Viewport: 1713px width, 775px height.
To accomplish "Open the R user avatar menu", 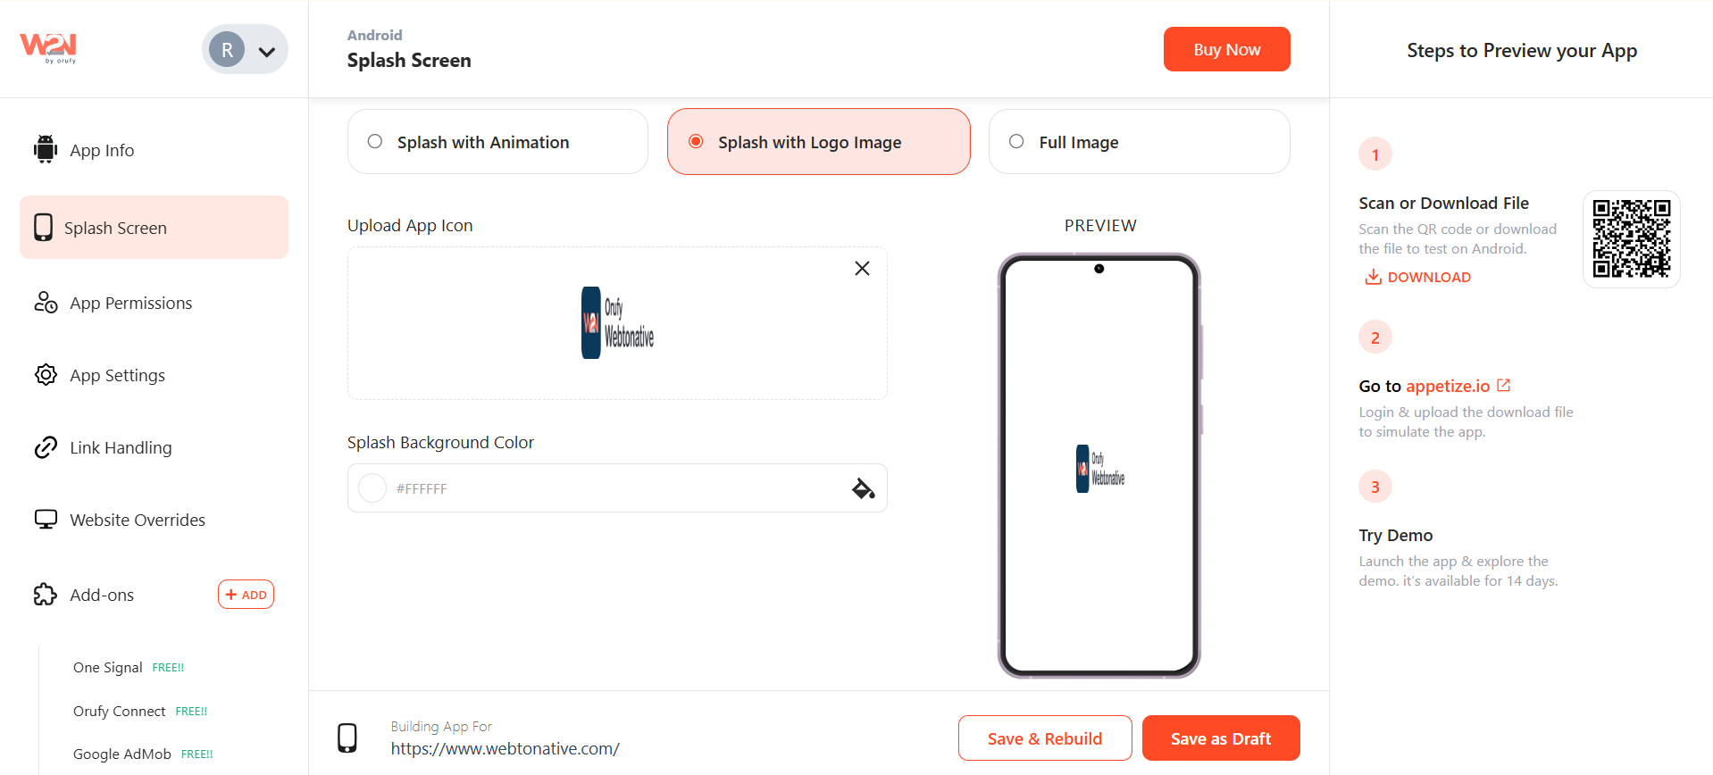I will coord(227,50).
